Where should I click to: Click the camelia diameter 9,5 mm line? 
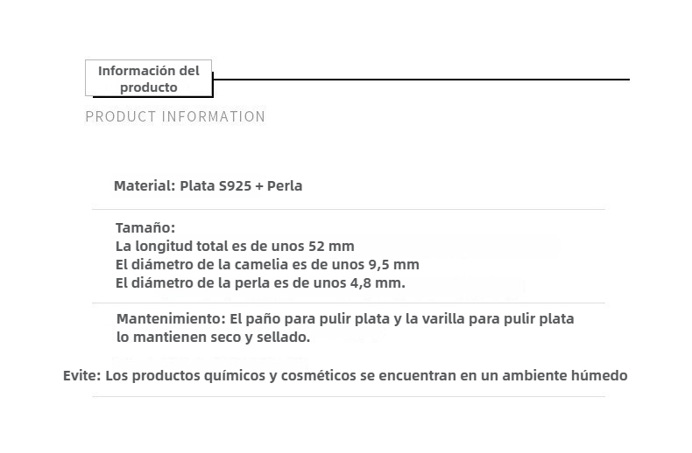[267, 264]
